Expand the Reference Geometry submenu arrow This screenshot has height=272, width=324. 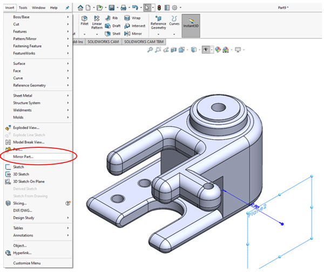pyautogui.click(x=68, y=85)
